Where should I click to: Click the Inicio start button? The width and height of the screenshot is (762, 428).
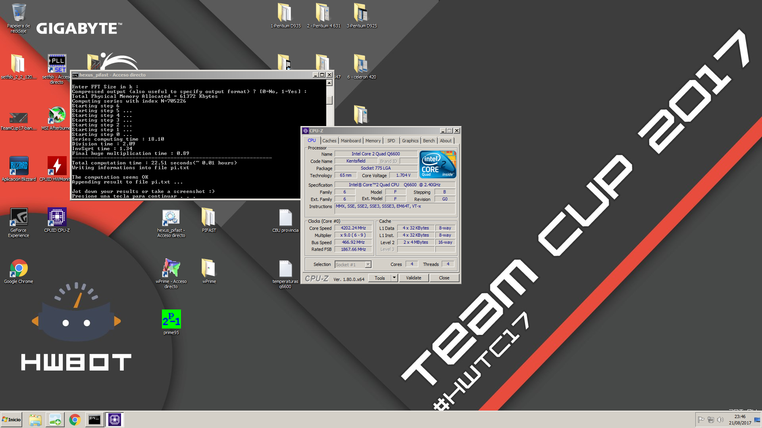tap(11, 420)
